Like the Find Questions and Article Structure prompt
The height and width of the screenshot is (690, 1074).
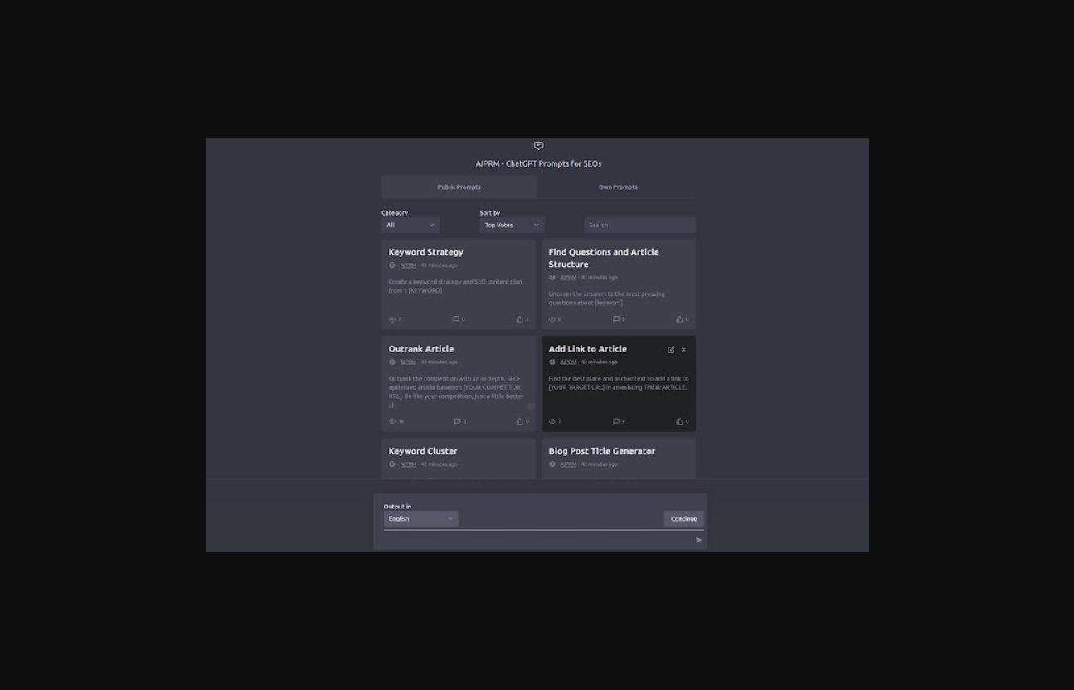(x=680, y=319)
